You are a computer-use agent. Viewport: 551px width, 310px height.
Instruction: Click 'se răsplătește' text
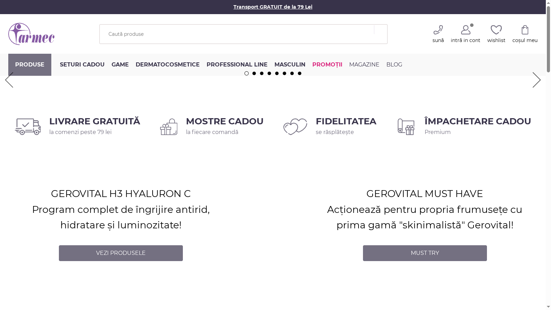click(x=335, y=132)
